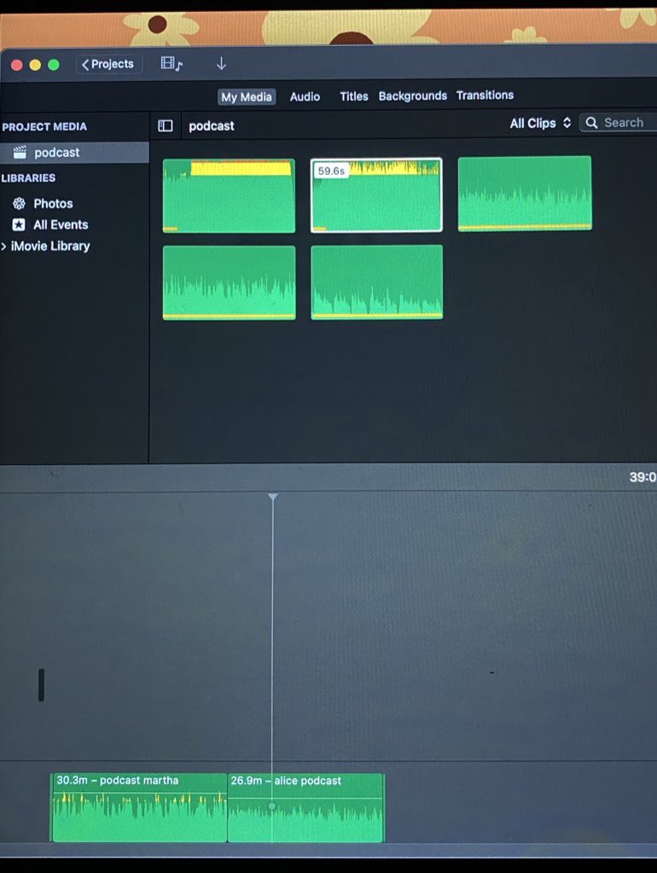Click the 39:0 timeline duration readout

[642, 477]
